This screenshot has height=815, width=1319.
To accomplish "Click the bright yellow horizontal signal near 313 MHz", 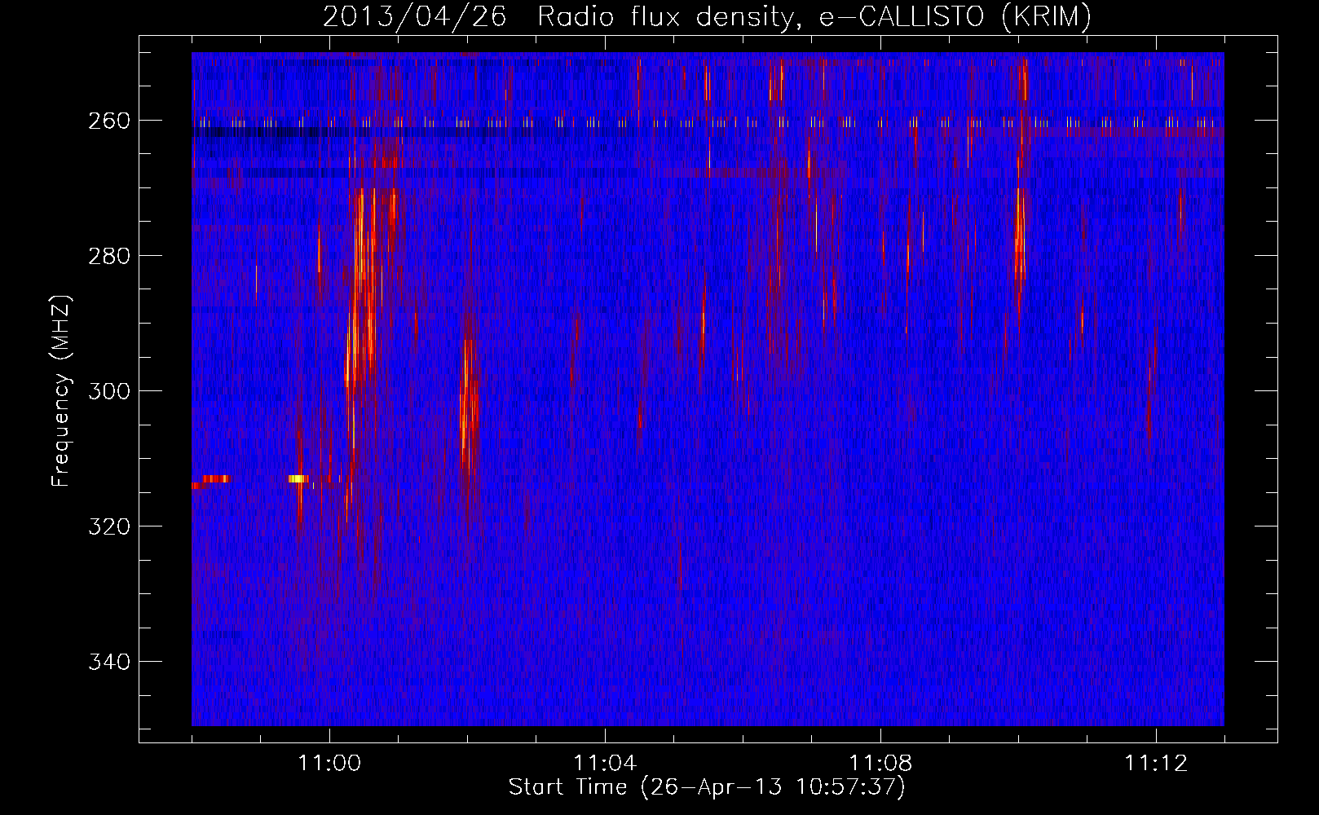I will 298,478.
